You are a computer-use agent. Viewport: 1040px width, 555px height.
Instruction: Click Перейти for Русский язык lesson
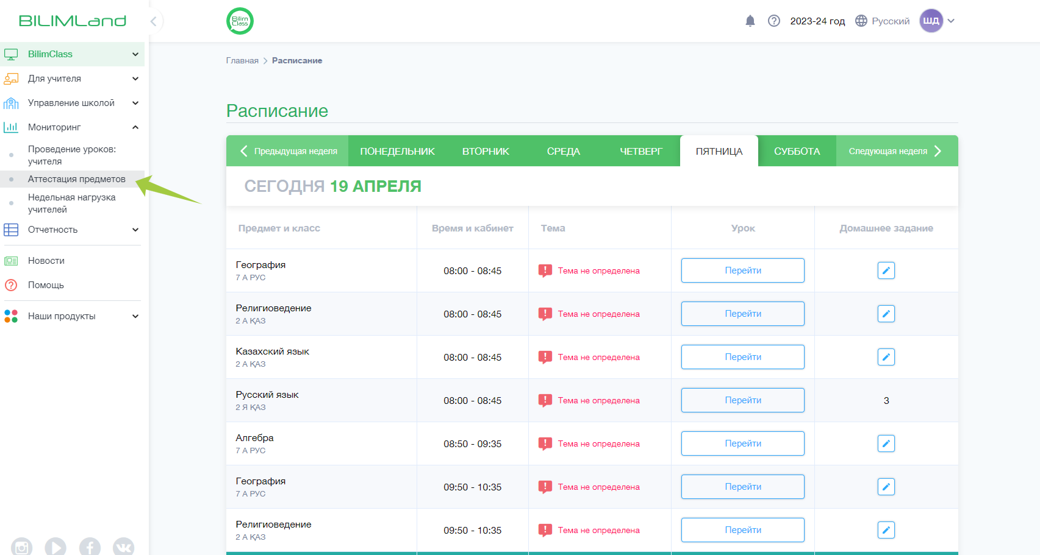pyautogui.click(x=743, y=400)
